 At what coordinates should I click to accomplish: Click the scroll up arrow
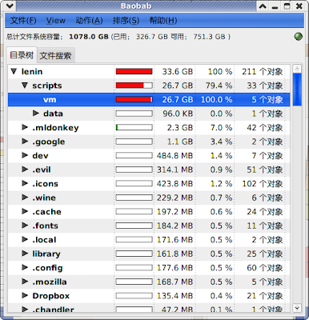point(297,69)
